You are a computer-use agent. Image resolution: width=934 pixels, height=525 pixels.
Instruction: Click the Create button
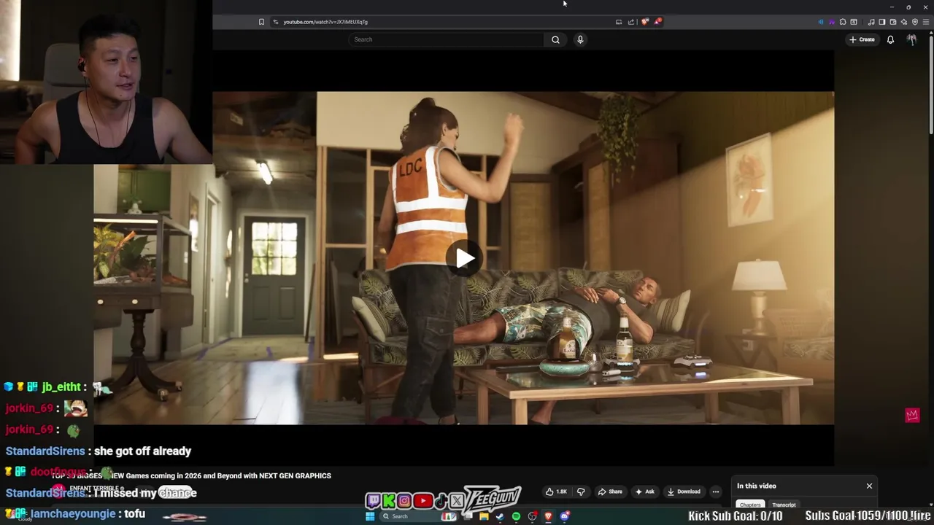[862, 39]
